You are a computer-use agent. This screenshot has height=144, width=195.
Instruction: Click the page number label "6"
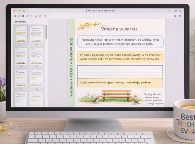(36, 89)
